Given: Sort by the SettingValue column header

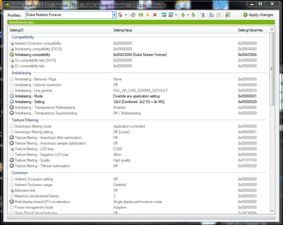Looking at the screenshot, I should pos(174,30).
